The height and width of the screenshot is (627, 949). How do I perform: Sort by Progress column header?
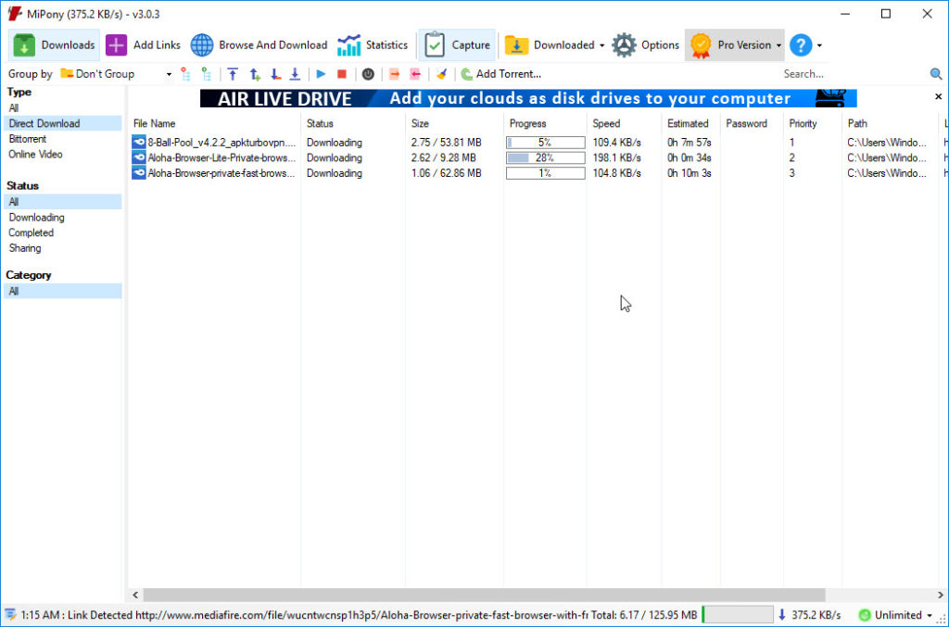(x=545, y=123)
